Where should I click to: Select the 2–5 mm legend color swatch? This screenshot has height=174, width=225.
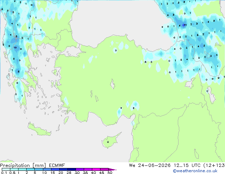tap(31, 169)
